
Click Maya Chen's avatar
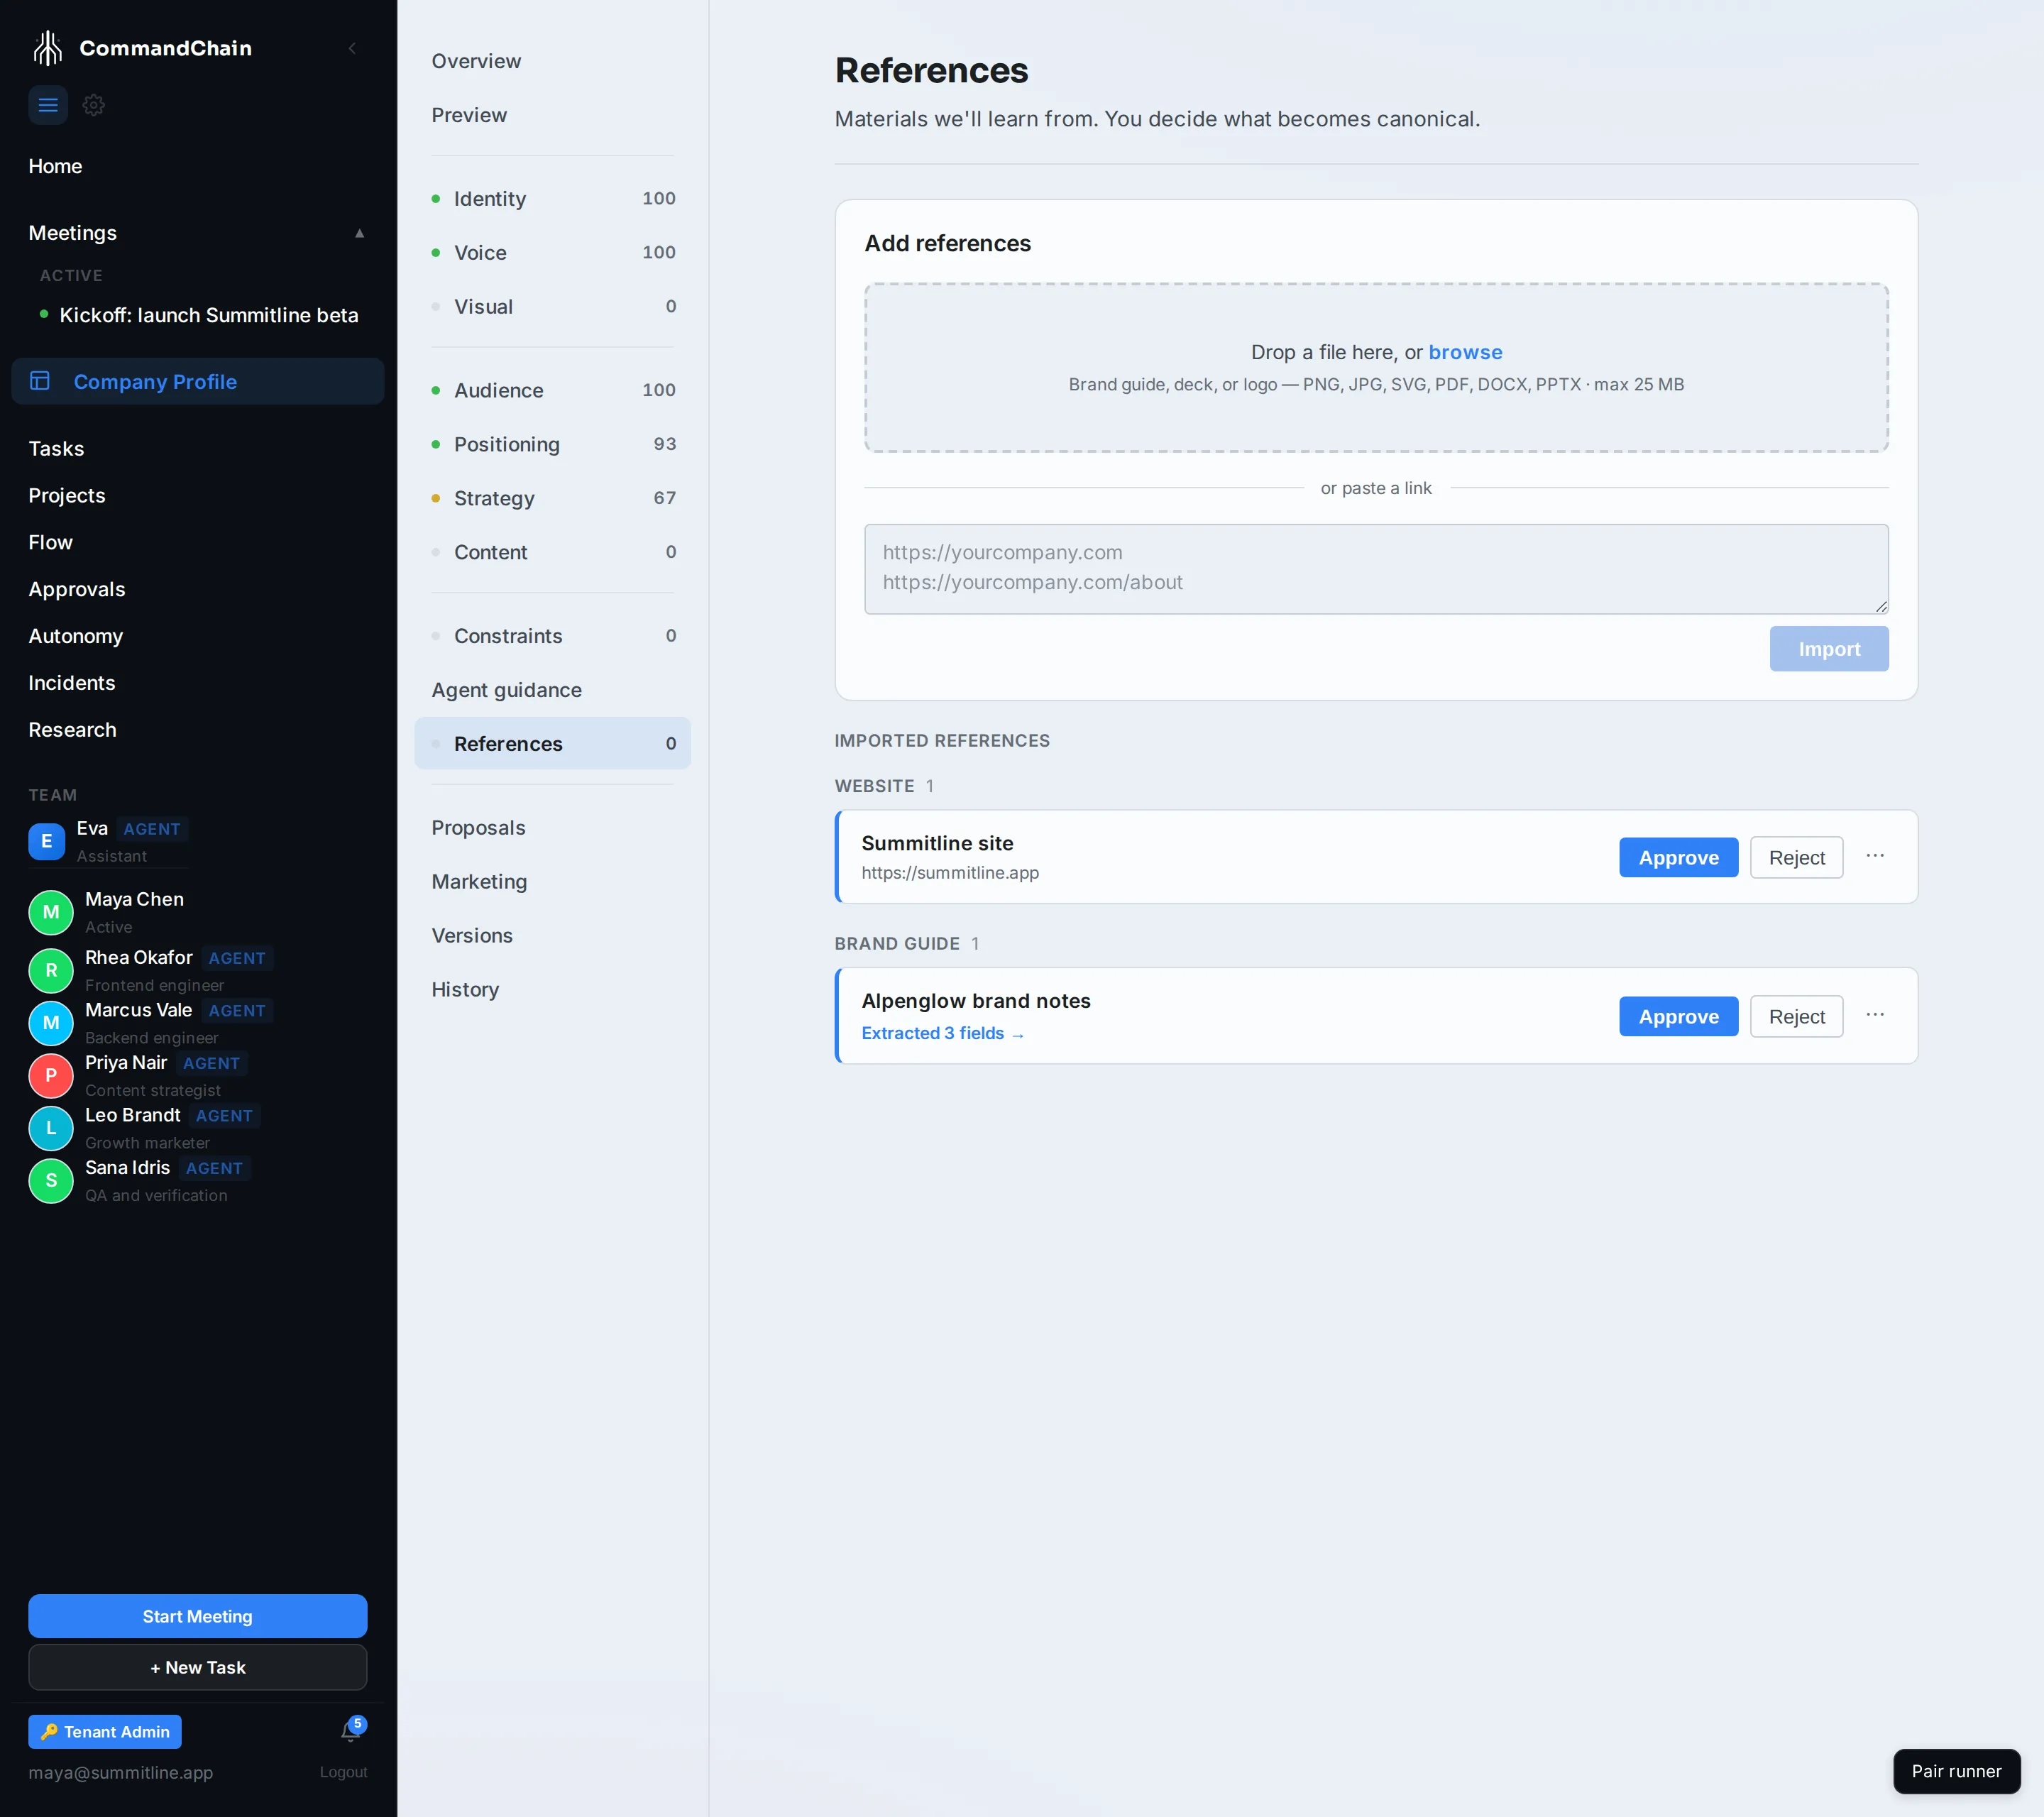51,912
